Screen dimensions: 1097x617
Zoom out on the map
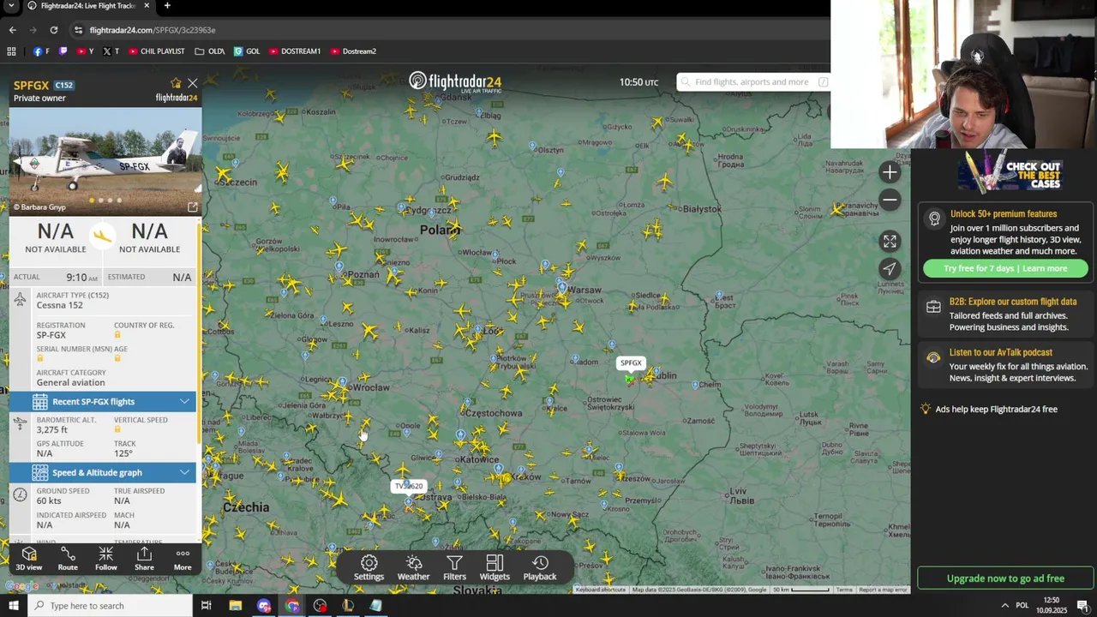coord(890,200)
